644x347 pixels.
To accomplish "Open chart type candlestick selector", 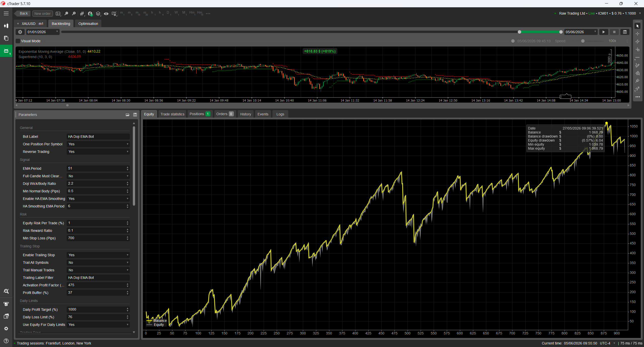I will pos(82,14).
